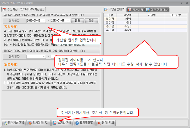
Task: Click the 당월 button
Action: [x=91, y=21]
